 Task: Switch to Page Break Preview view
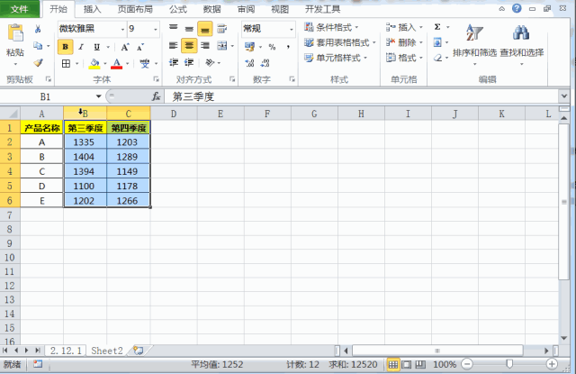420,364
